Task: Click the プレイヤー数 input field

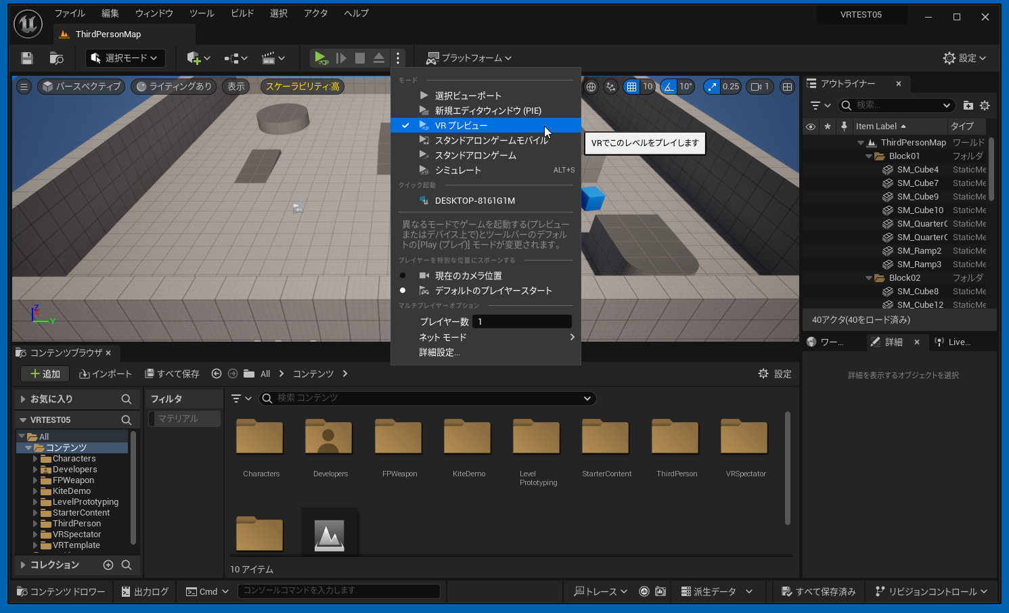Action: point(522,321)
